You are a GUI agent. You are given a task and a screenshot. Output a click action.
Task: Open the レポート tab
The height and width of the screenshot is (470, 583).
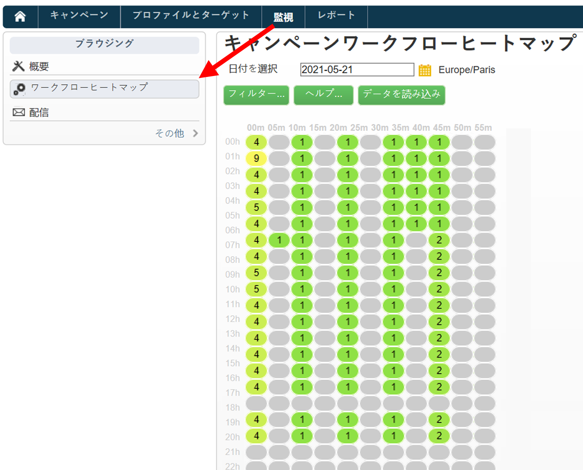336,17
